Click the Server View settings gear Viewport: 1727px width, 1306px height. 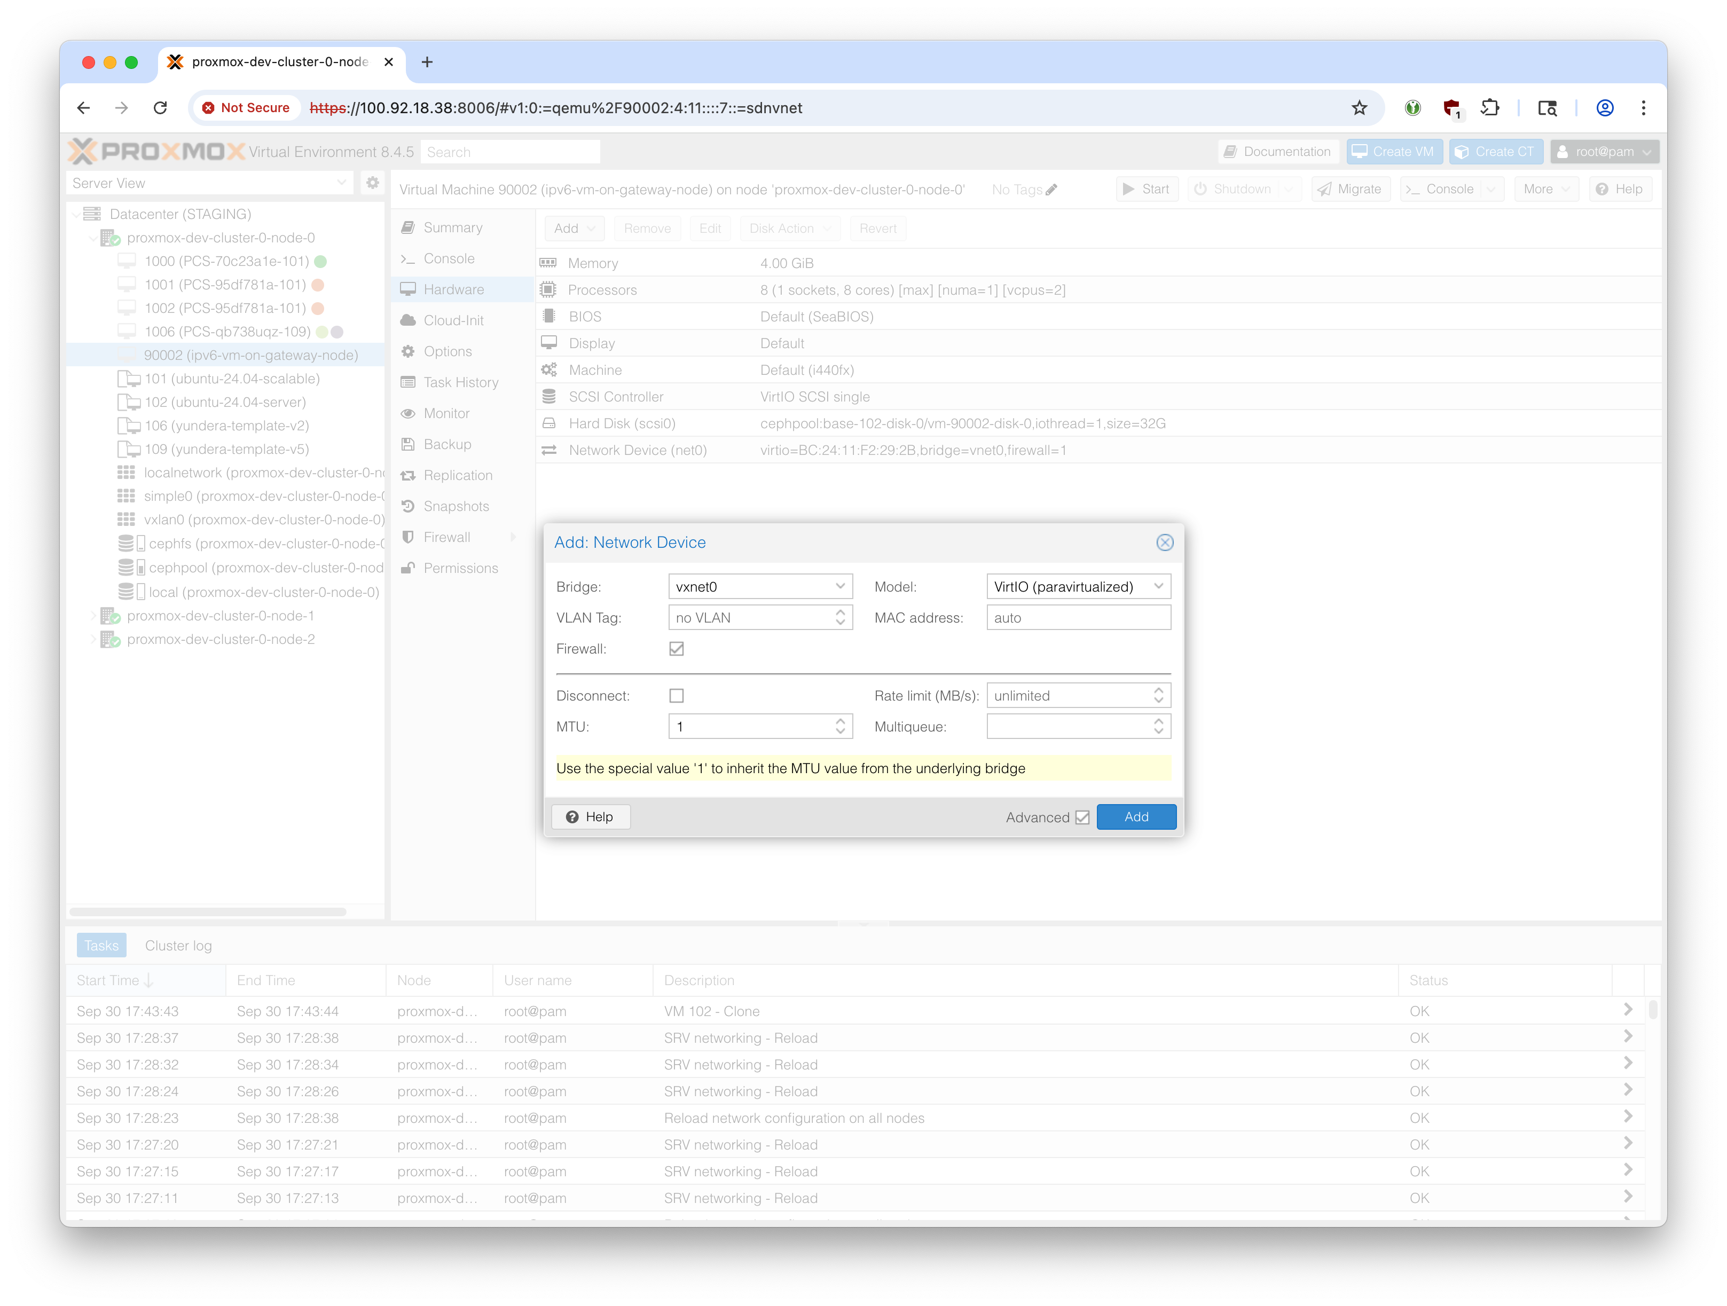372,183
